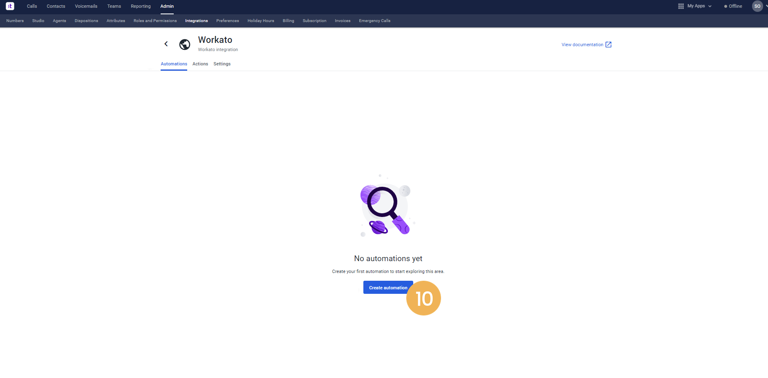Open the Reporting menu
The width and height of the screenshot is (768, 378).
(x=141, y=6)
